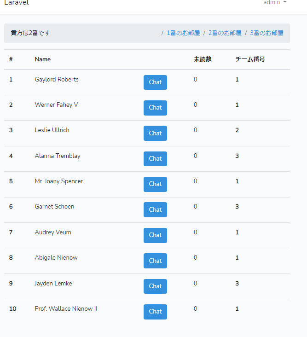Click the Laravel brand link

pos(16,2)
